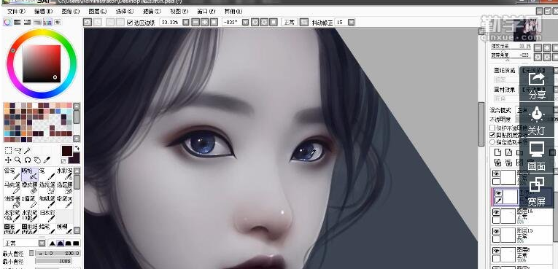Select the rectangular selection tool

click(8, 150)
